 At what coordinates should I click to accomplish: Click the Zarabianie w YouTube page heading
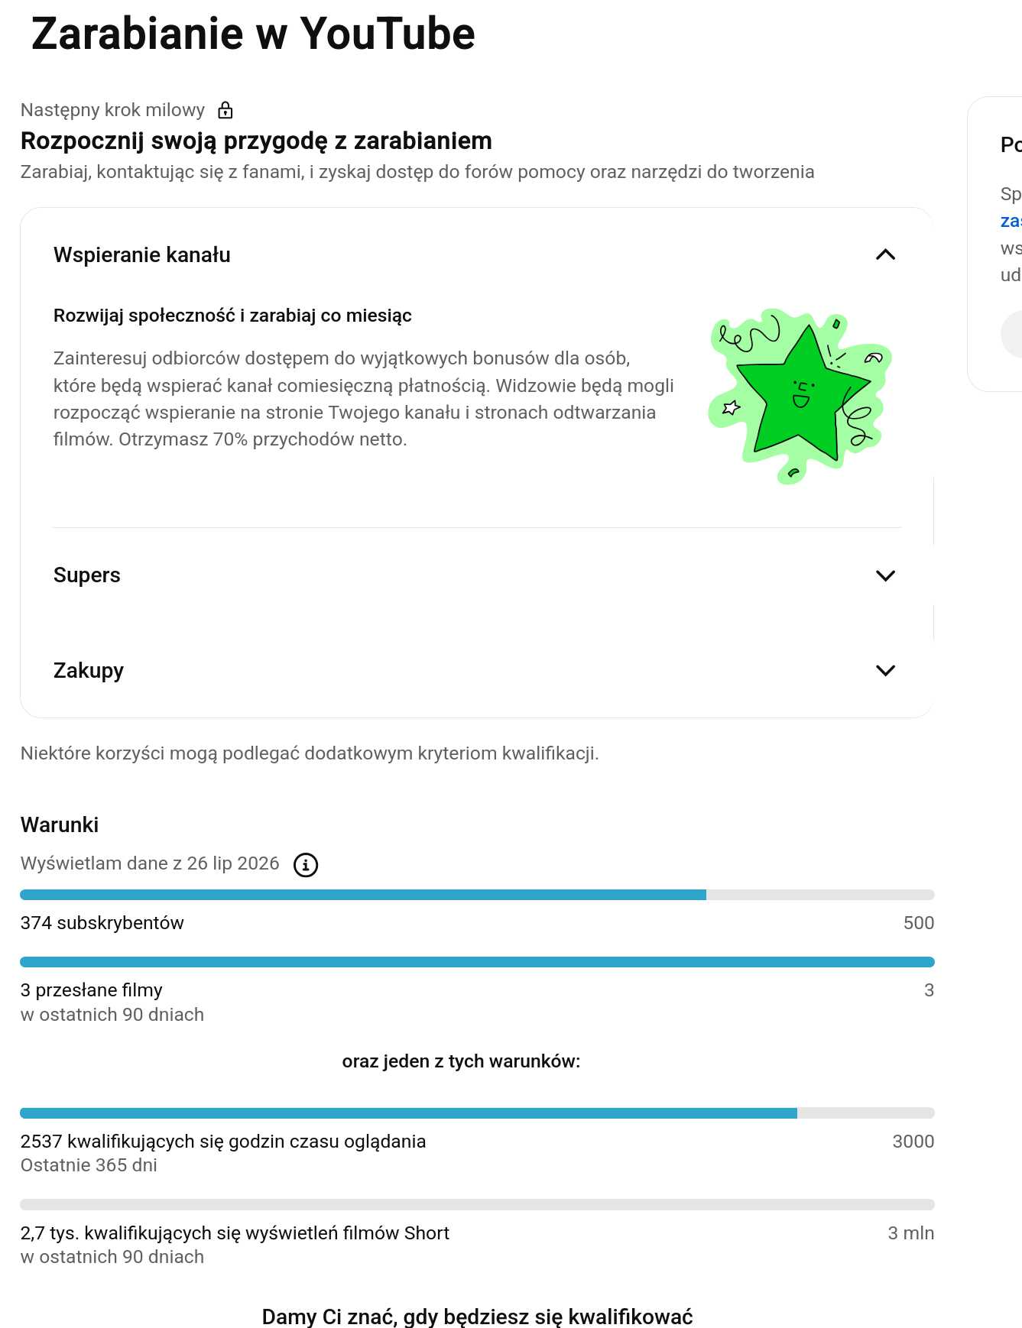click(x=253, y=34)
